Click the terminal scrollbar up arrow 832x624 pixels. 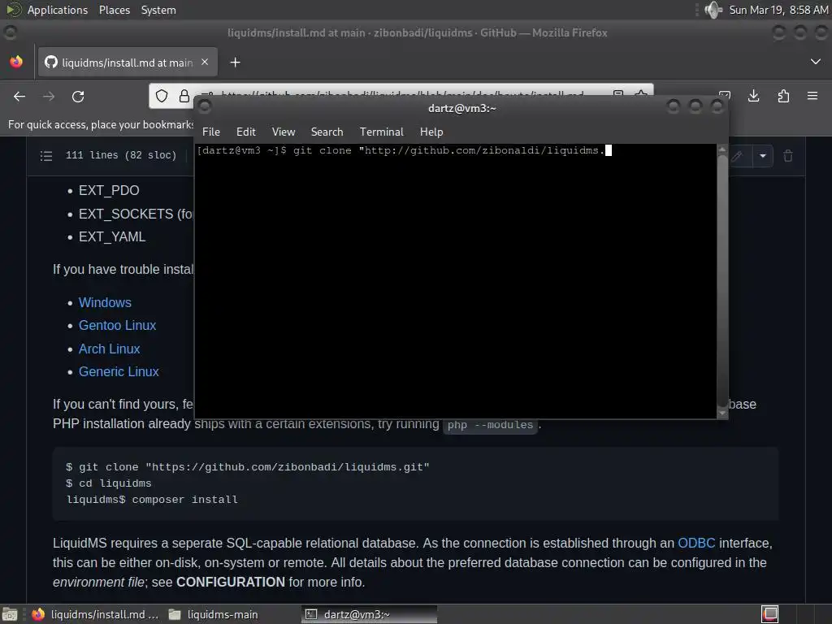[x=722, y=149]
